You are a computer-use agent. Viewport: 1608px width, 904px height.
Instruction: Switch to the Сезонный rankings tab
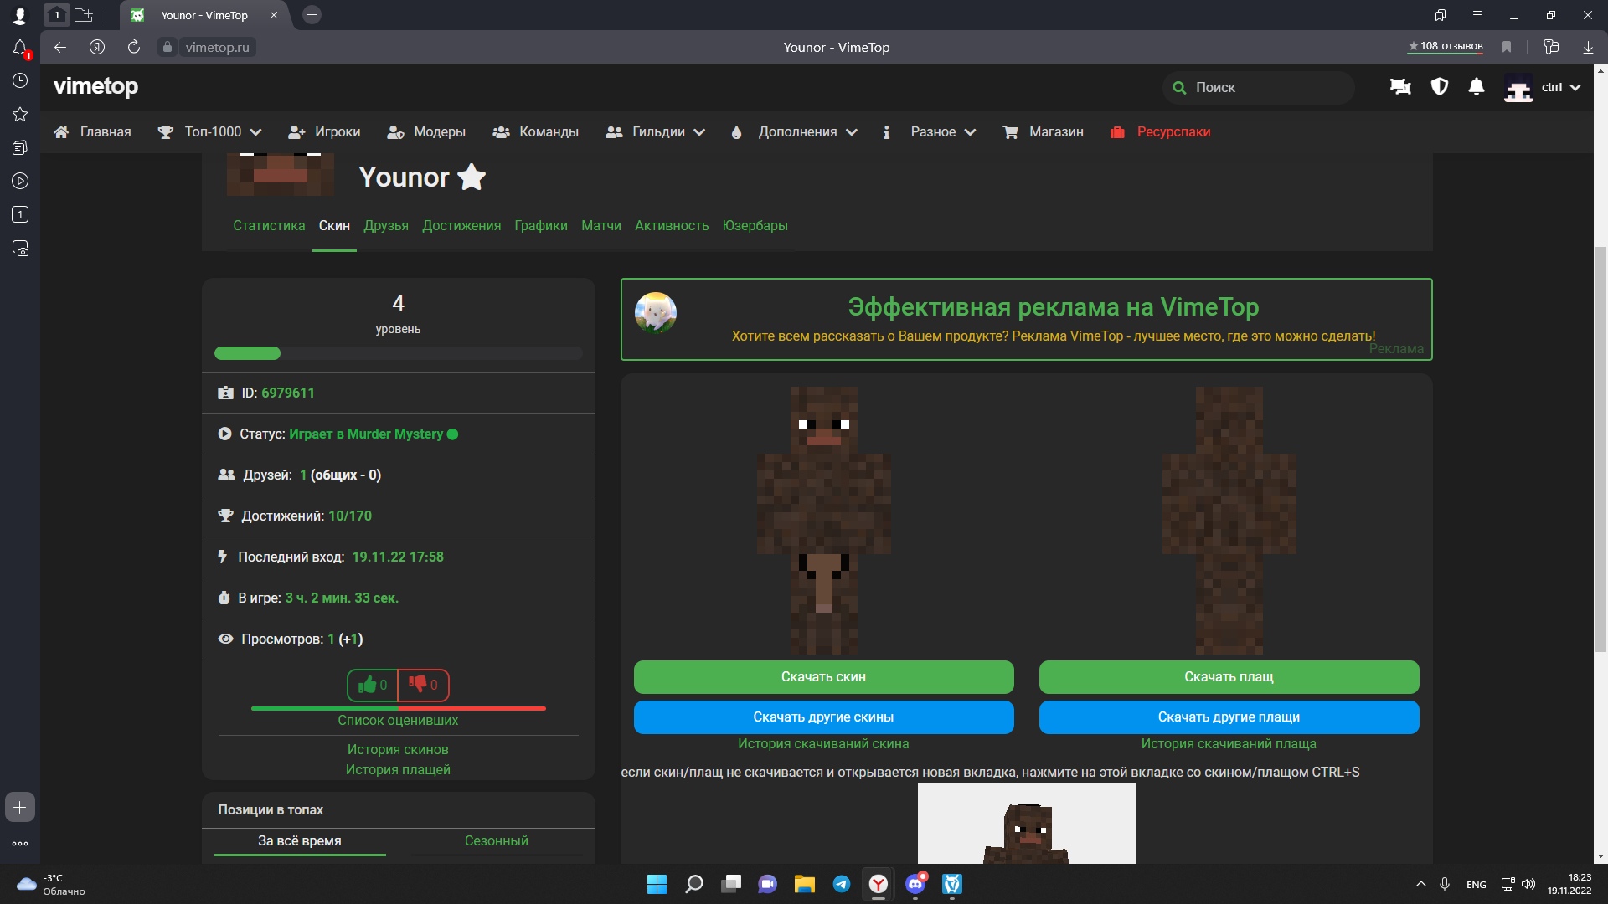496,840
